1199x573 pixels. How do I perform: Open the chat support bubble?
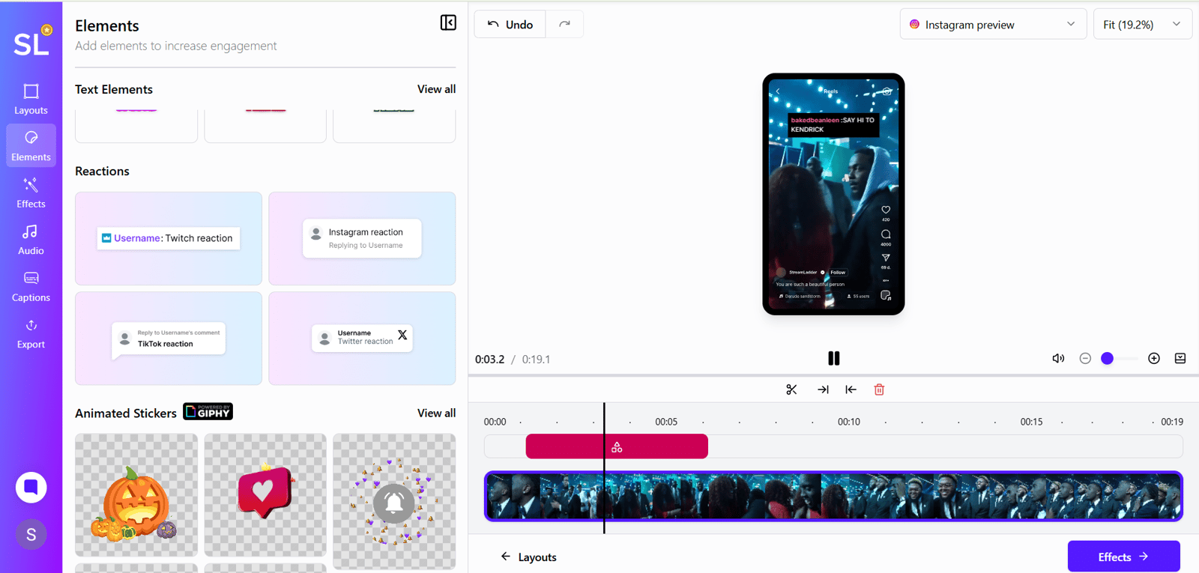point(31,488)
